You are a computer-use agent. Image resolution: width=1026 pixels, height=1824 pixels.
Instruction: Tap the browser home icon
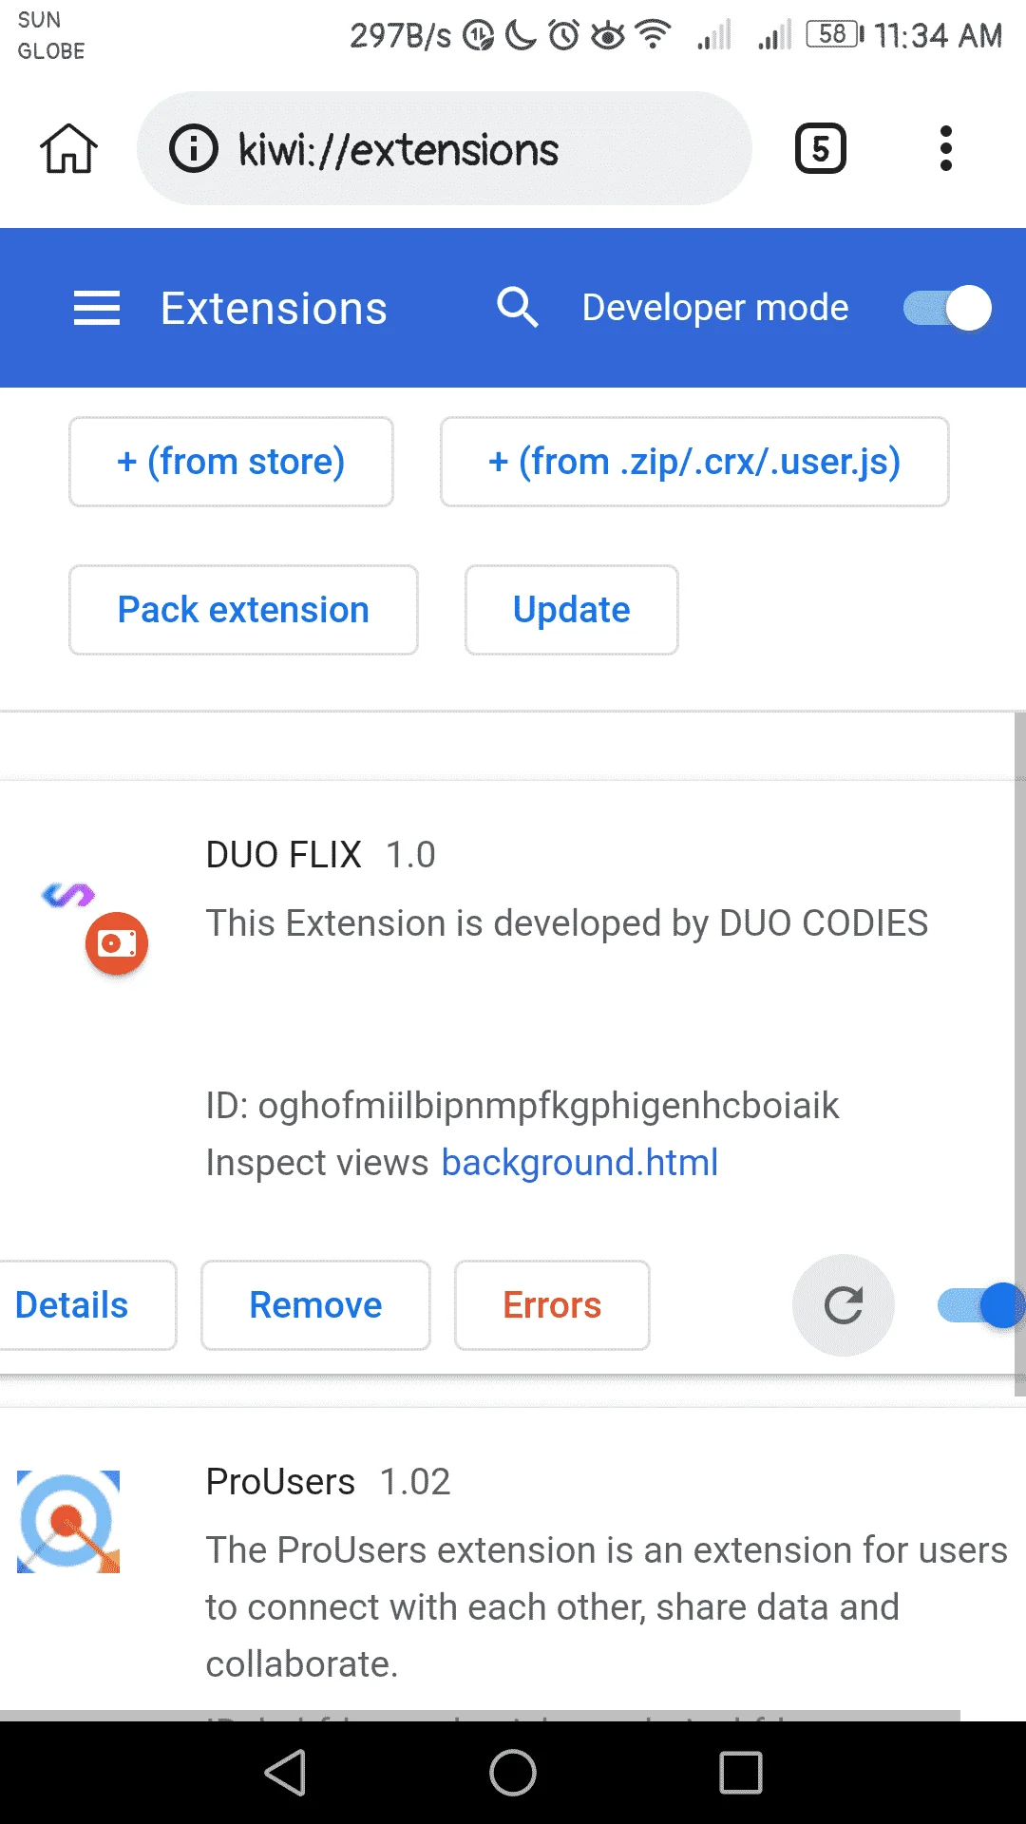click(x=68, y=149)
